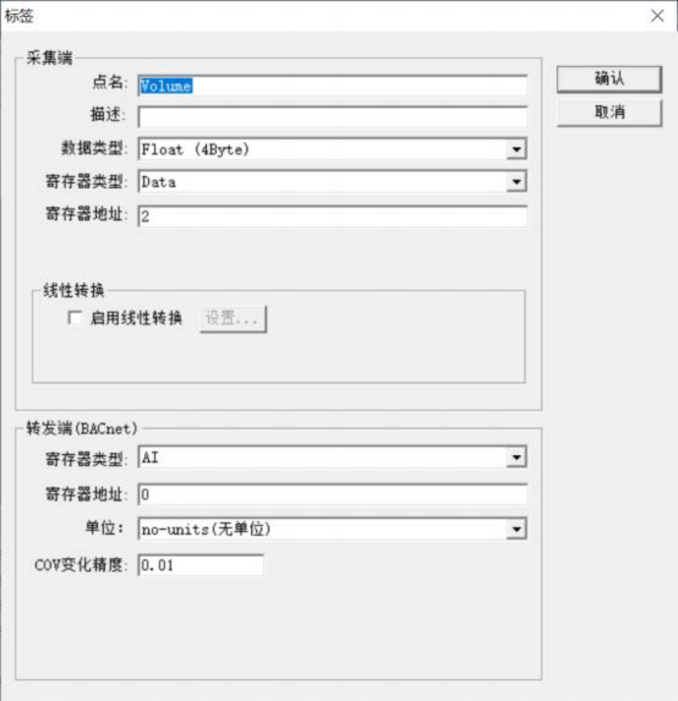Click the empty 描述 description field
Screen dimensions: 678x701
[x=333, y=117]
